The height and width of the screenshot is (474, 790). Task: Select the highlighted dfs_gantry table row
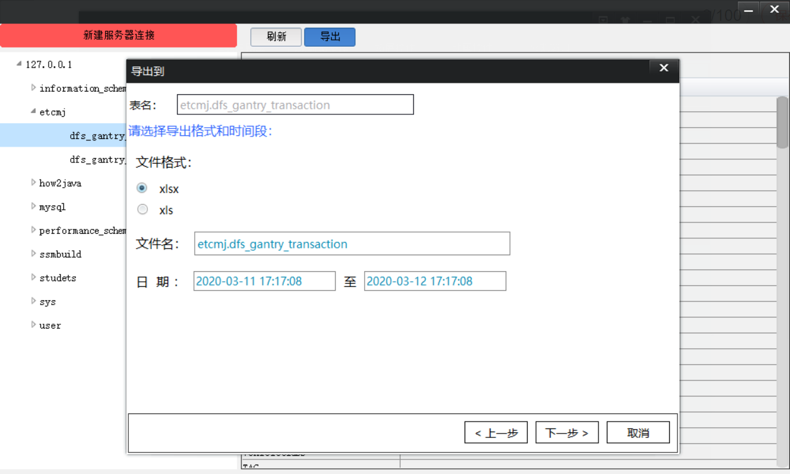(63, 135)
